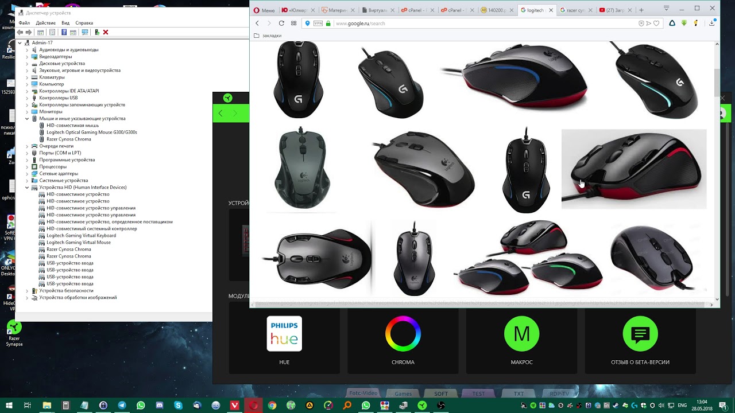Expand Устройства безопасности node
This screenshot has width=735, height=413.
point(26,291)
